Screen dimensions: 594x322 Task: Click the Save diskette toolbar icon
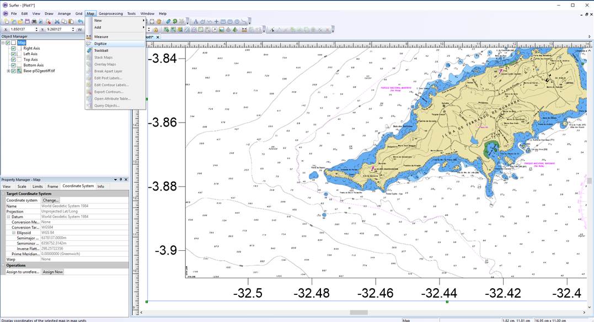27,22
